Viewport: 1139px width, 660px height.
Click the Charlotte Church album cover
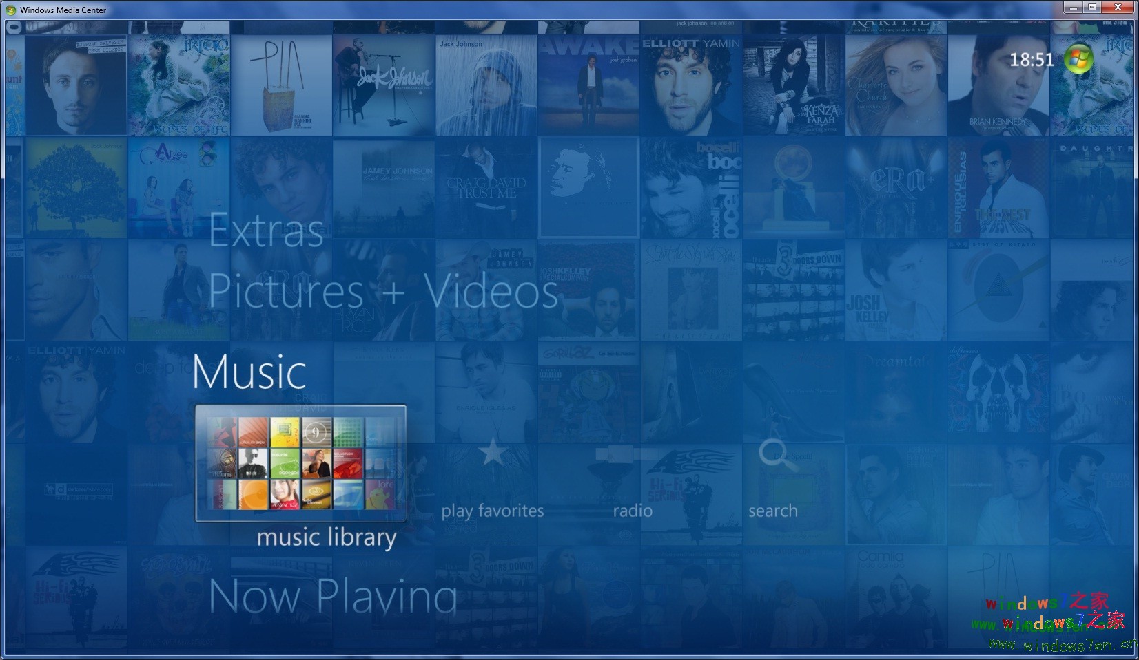896,85
